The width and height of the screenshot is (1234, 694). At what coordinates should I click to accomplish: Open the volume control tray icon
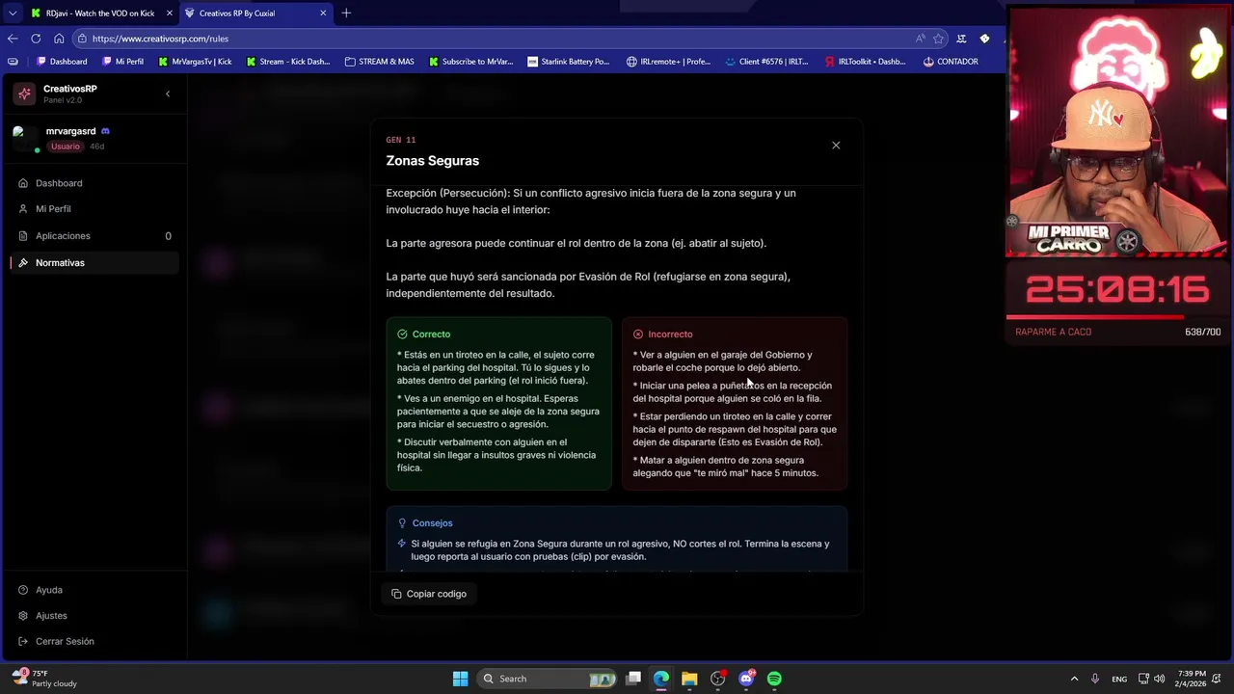1159,679
